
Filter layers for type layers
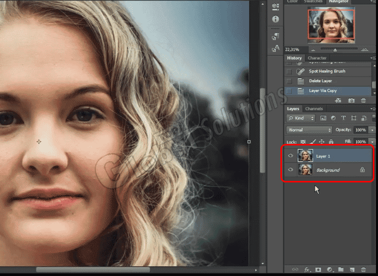coord(343,118)
